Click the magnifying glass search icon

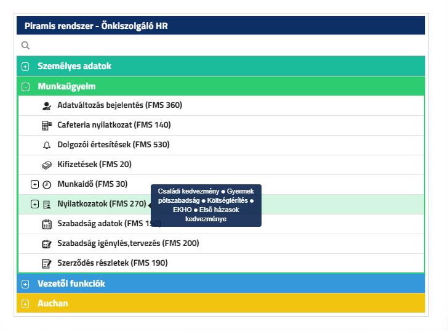(x=25, y=45)
